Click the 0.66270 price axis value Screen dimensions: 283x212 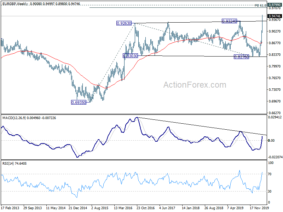275,113
